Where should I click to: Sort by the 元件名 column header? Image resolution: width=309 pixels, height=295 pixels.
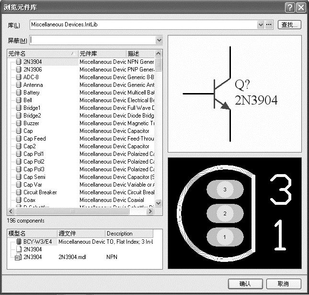click(x=41, y=54)
